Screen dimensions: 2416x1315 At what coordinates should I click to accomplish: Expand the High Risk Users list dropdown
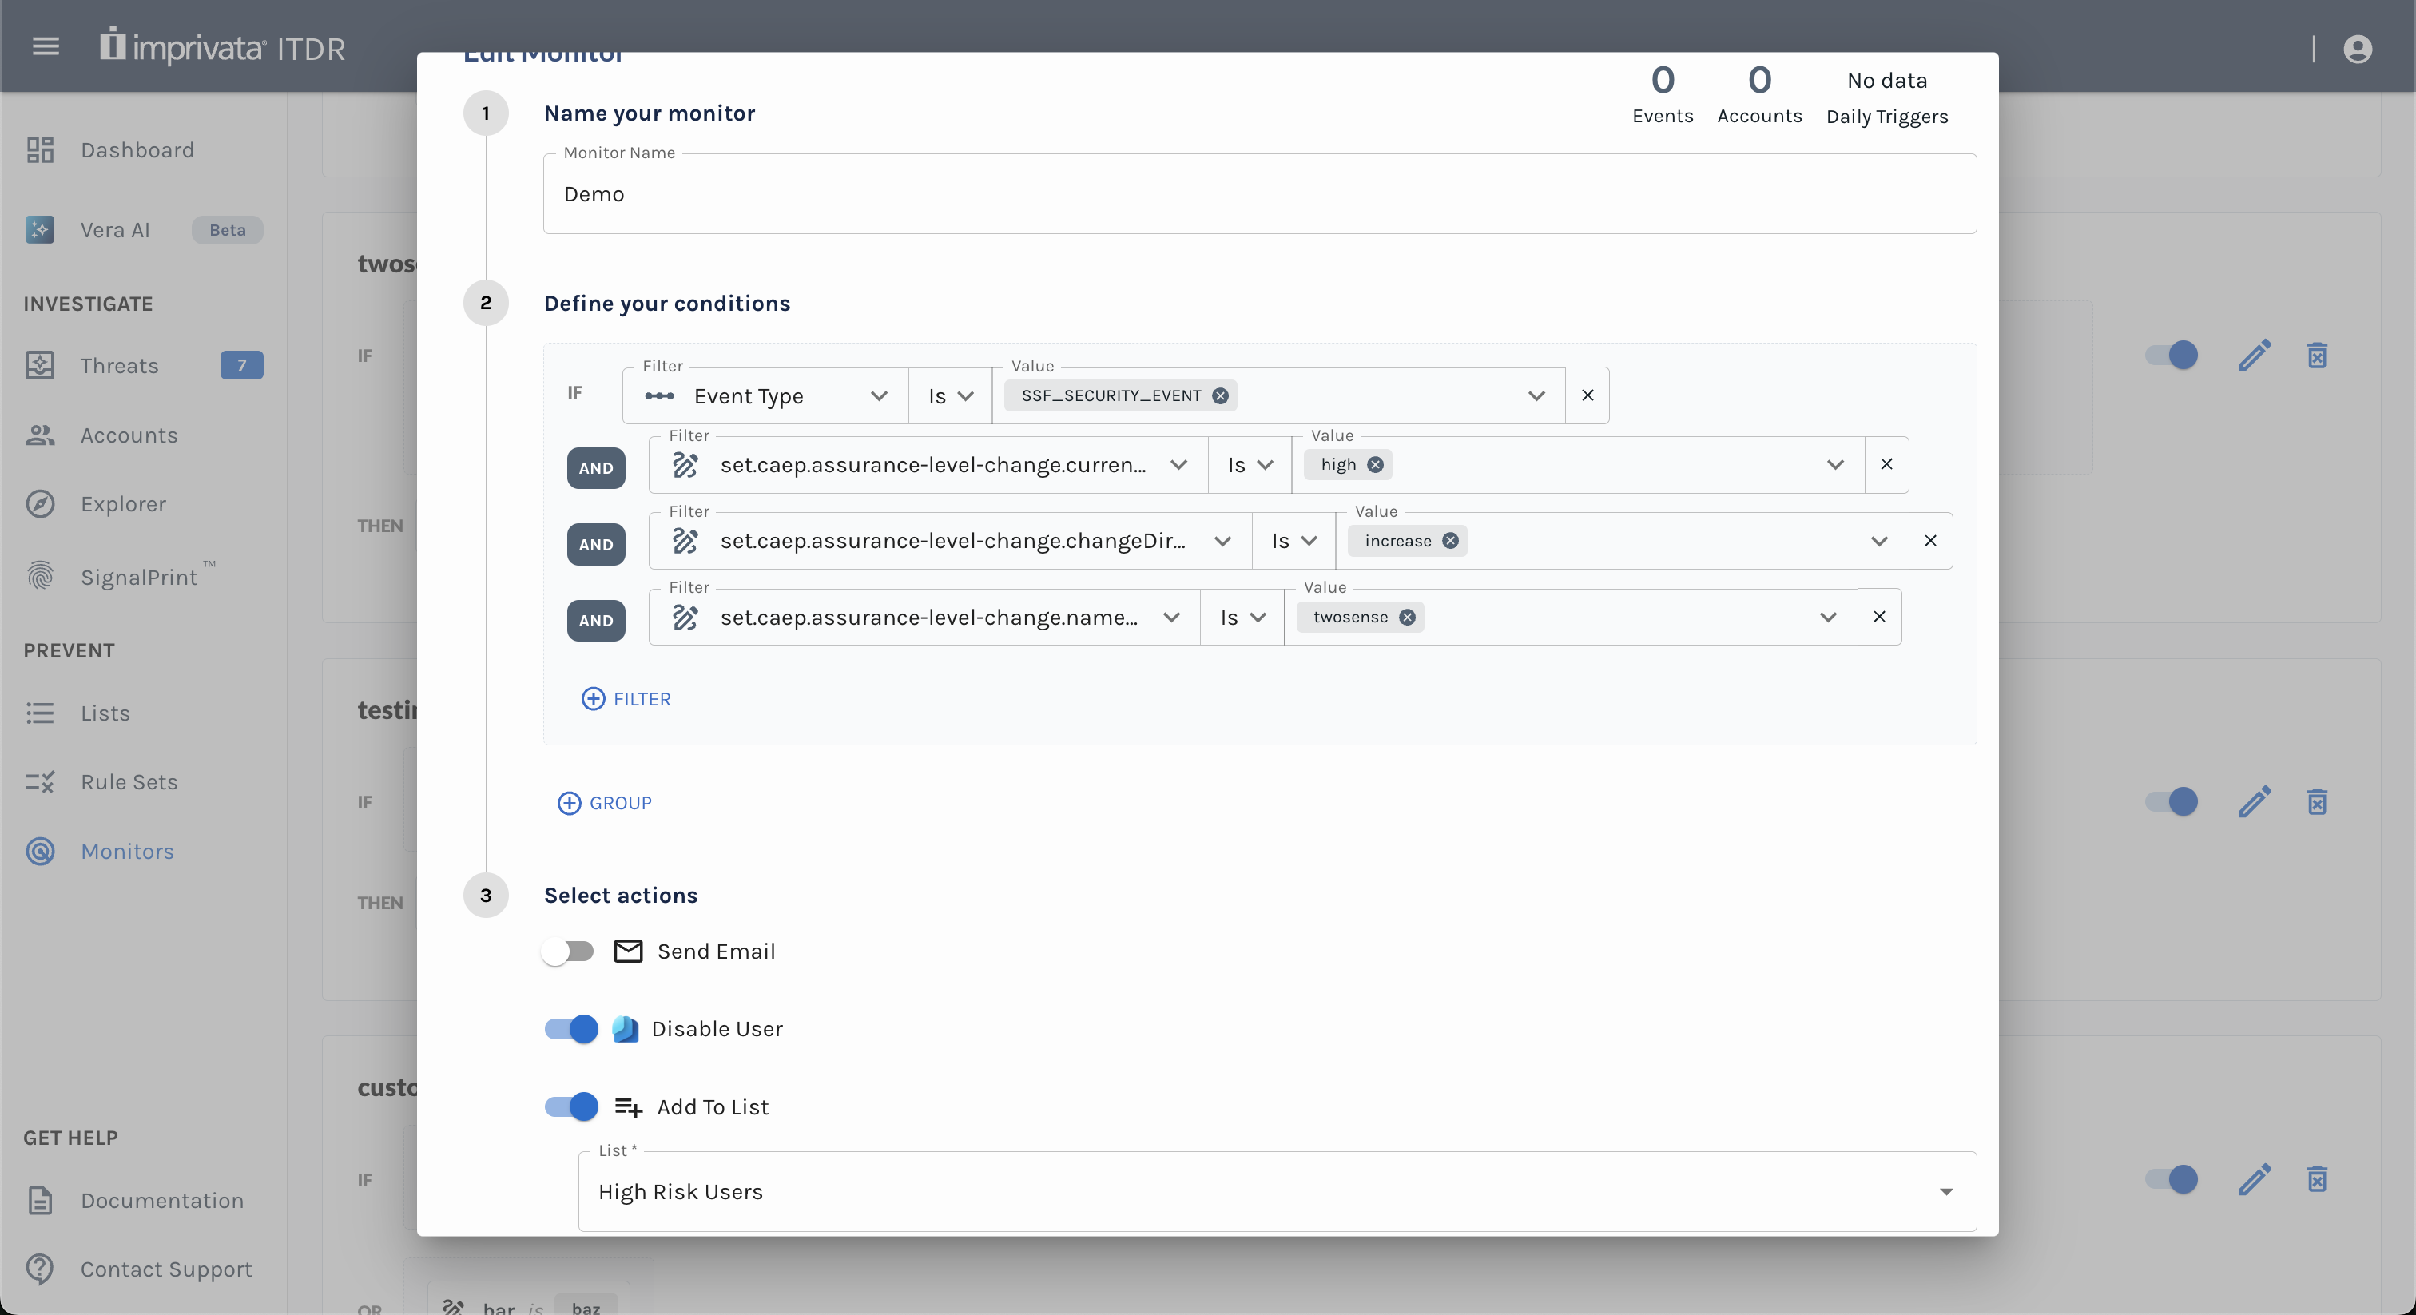(1945, 1191)
